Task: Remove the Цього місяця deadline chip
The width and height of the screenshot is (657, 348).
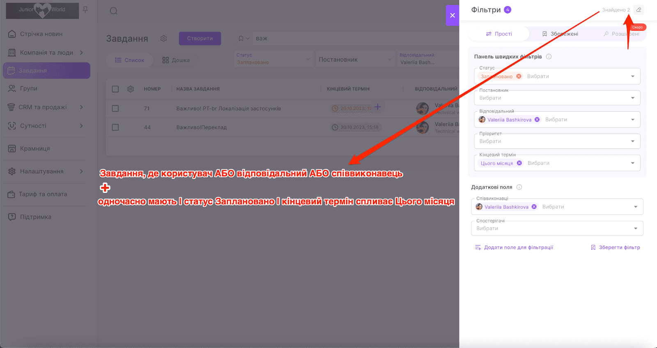Action: (519, 163)
